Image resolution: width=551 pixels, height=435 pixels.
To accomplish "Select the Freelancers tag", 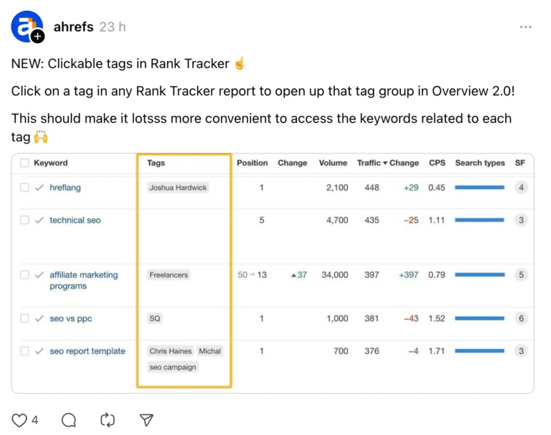I will (x=169, y=274).
